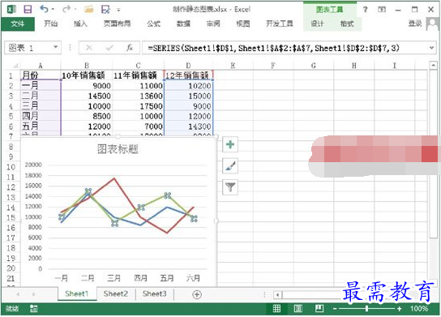
Task: Switch to the Sheet2 worksheet tab
Action: [x=116, y=294]
